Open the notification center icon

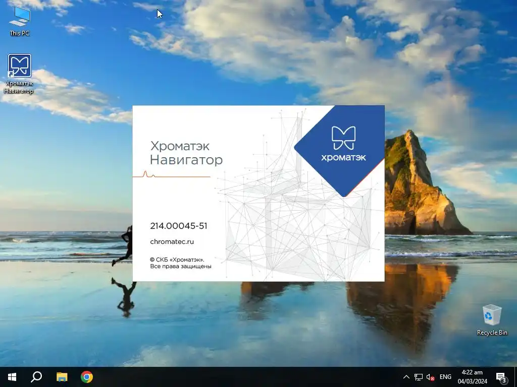501,377
